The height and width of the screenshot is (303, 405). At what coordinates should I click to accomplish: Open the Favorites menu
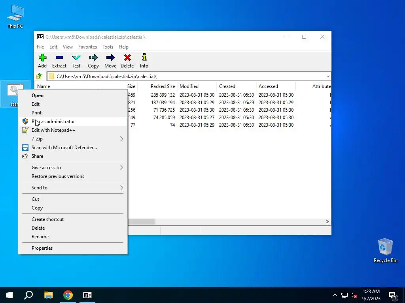pos(87,47)
